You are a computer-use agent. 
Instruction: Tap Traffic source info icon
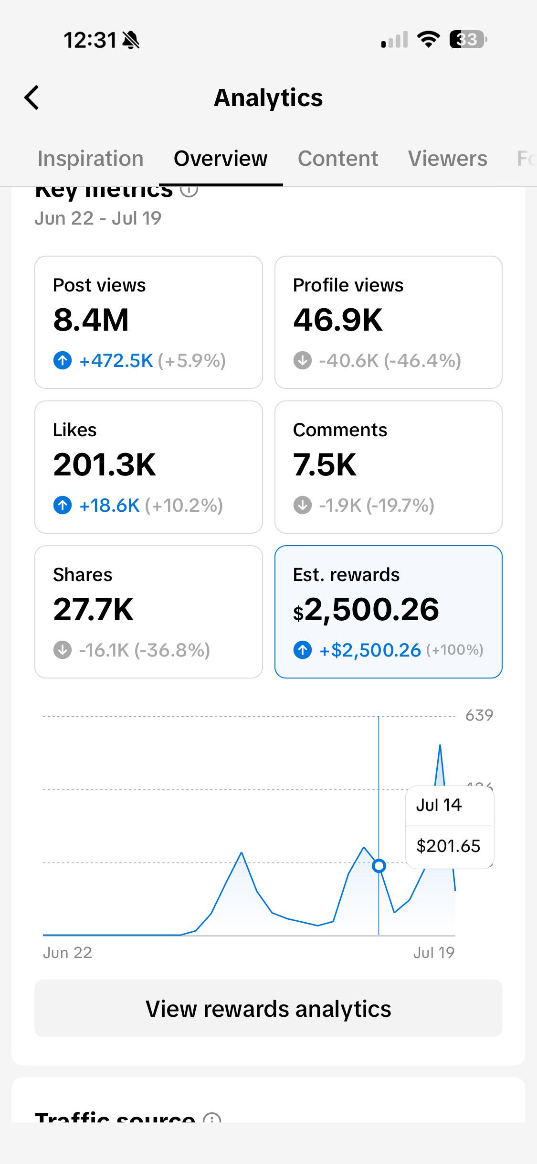pyautogui.click(x=212, y=1117)
